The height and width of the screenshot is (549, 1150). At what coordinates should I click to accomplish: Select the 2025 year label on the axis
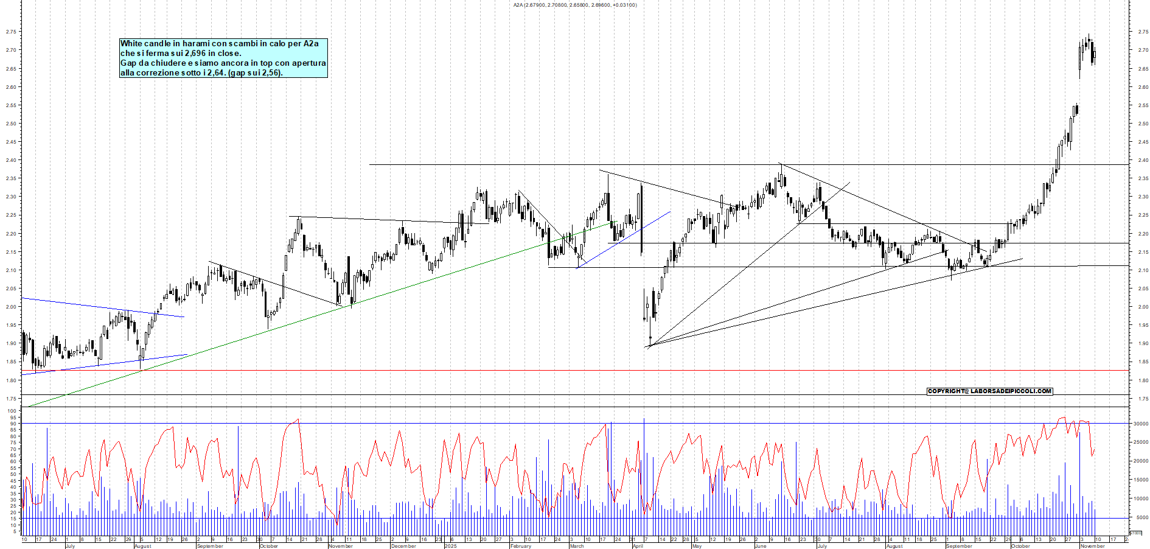coord(451,547)
